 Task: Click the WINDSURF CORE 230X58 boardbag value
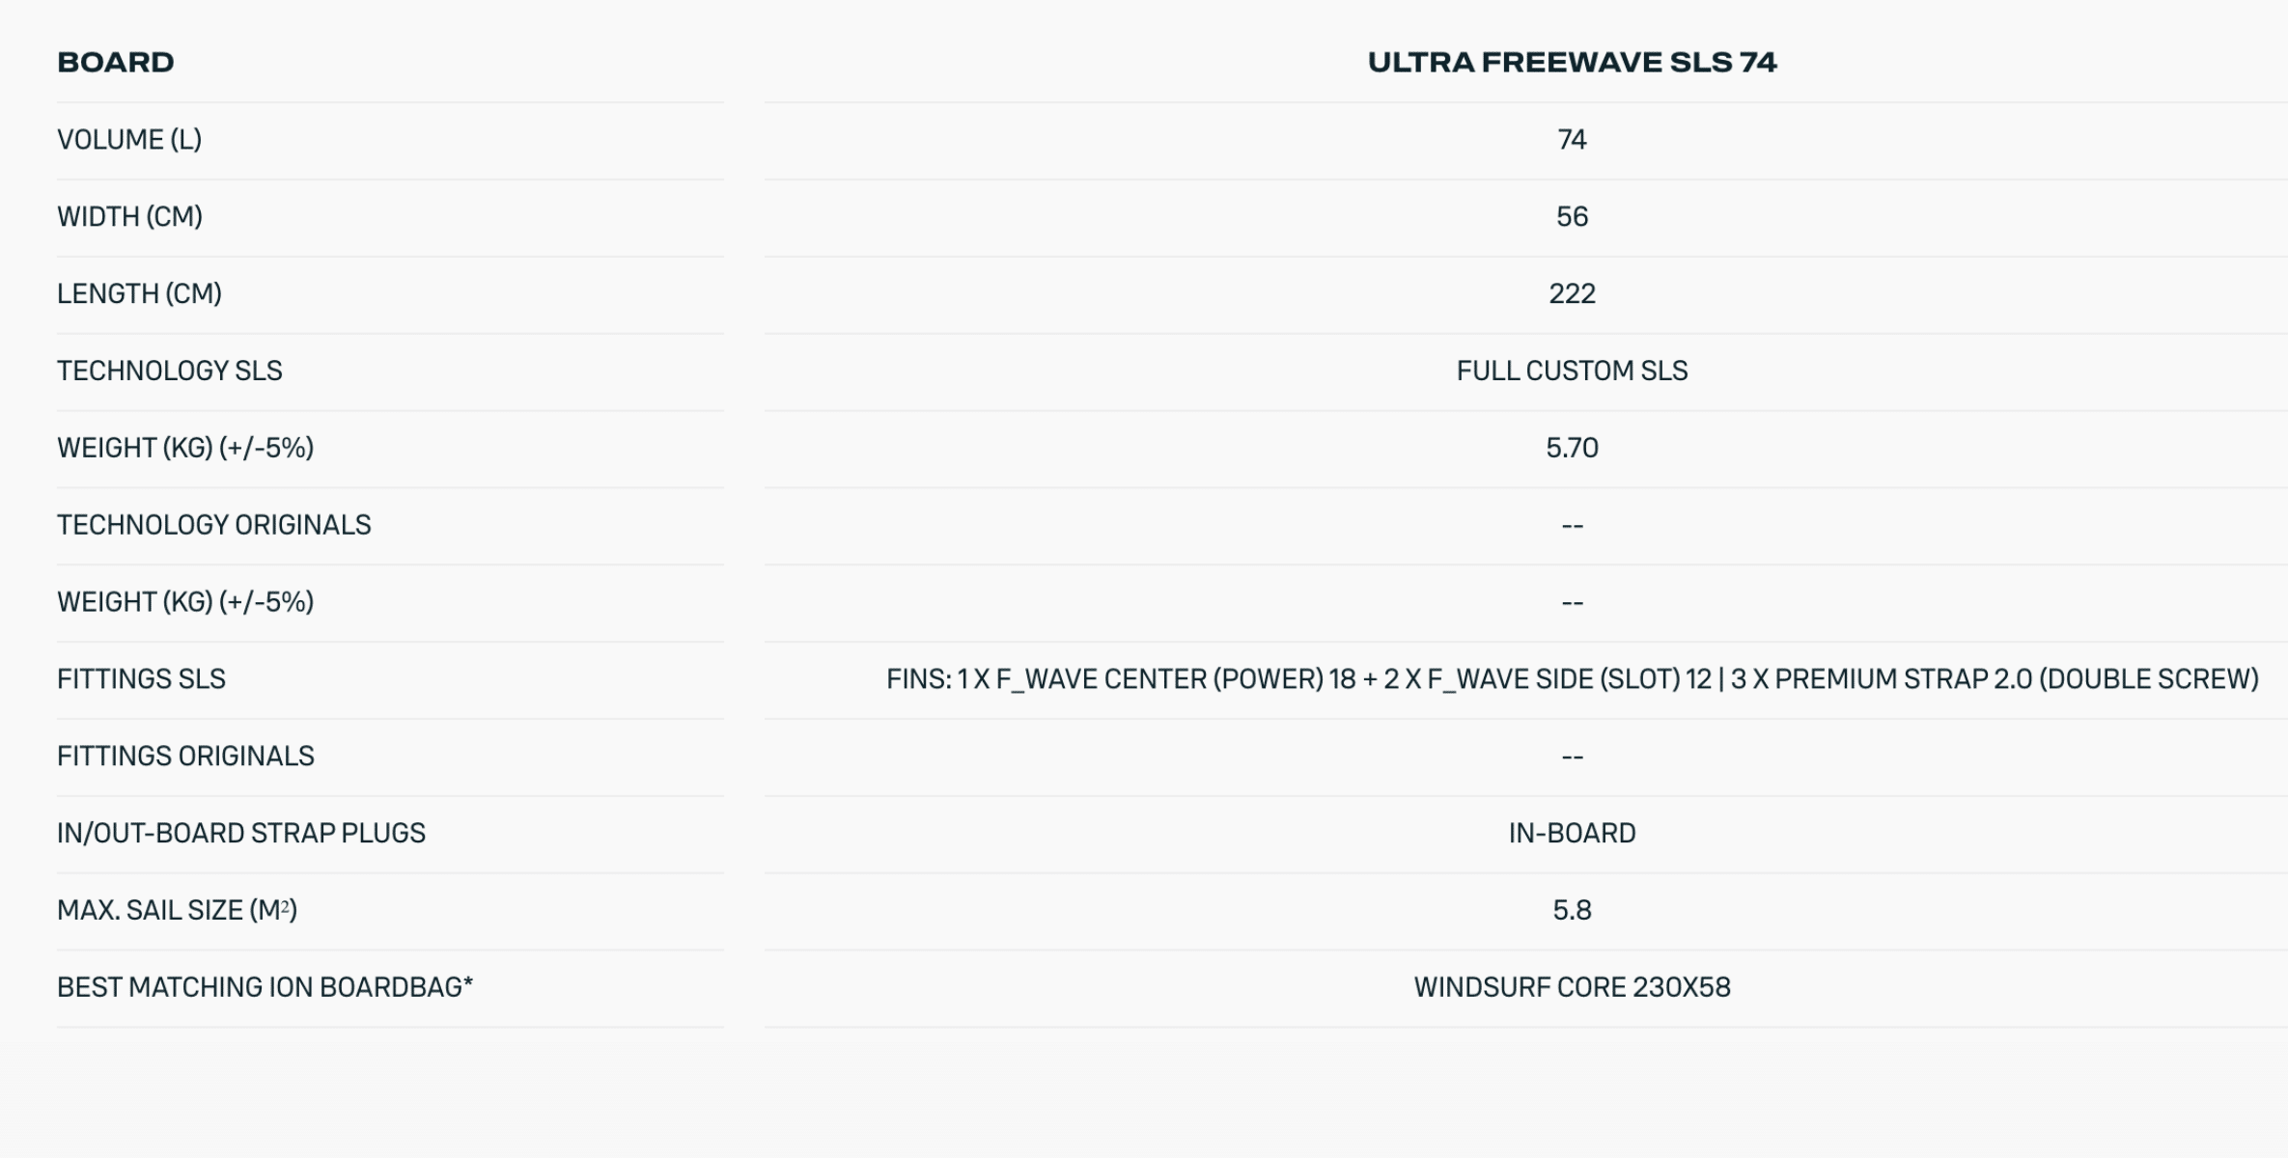coord(1572,989)
